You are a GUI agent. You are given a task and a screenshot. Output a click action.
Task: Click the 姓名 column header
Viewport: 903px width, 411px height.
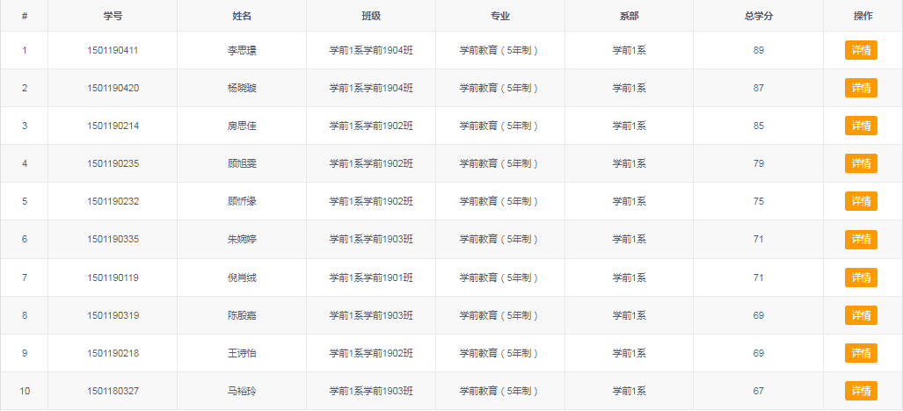[x=242, y=16]
